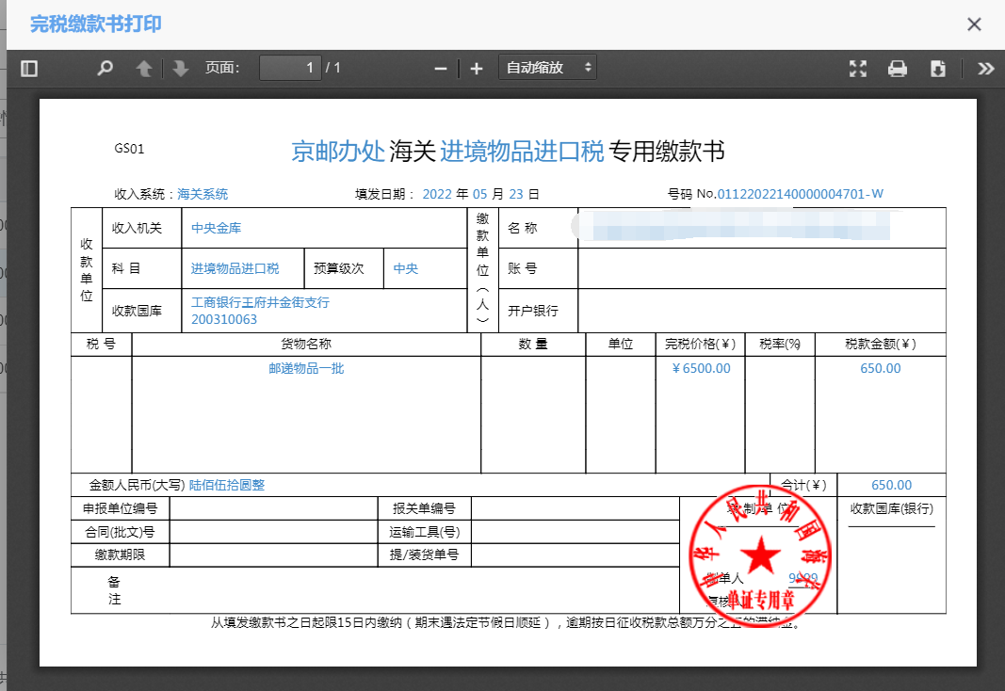Image resolution: width=1005 pixels, height=691 pixels.
Task: Click the 货物名称 column header
Action: coord(306,344)
